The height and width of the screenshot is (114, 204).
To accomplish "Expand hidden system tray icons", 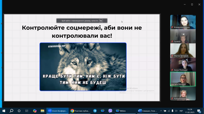I will pos(161,111).
